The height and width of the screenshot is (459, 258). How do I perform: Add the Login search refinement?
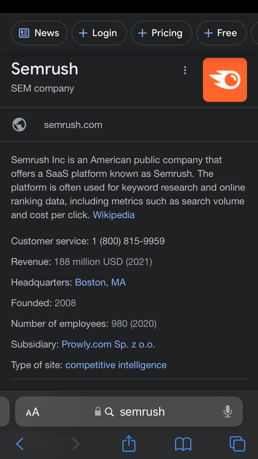[99, 33]
